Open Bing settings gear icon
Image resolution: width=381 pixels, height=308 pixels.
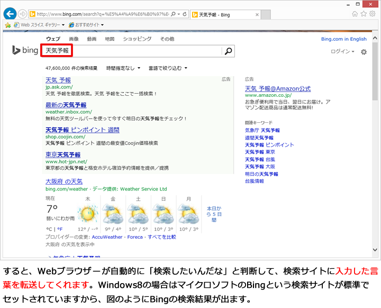pyautogui.click(x=364, y=52)
